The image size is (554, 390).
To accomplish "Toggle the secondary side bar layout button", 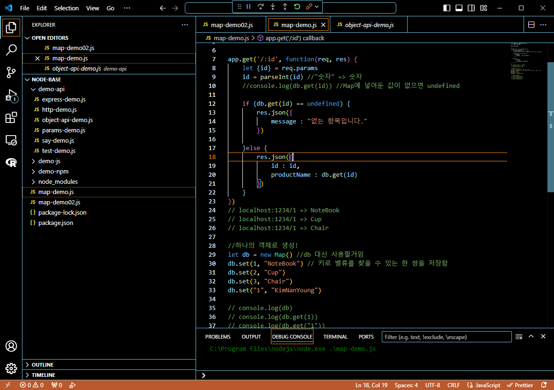I will 471,8.
